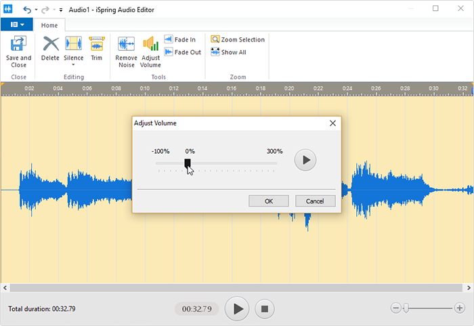Play the audio in bottom bar
The height and width of the screenshot is (326, 474).
tap(237, 309)
